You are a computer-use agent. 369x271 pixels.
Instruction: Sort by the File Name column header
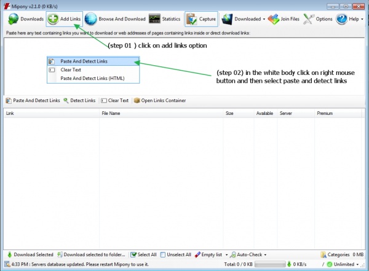click(x=161, y=114)
